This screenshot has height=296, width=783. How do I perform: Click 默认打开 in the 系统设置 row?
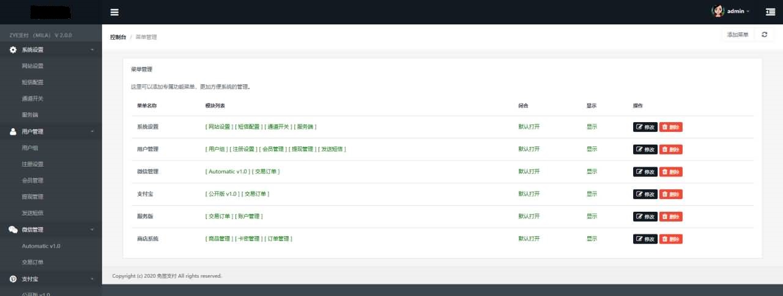tap(529, 127)
